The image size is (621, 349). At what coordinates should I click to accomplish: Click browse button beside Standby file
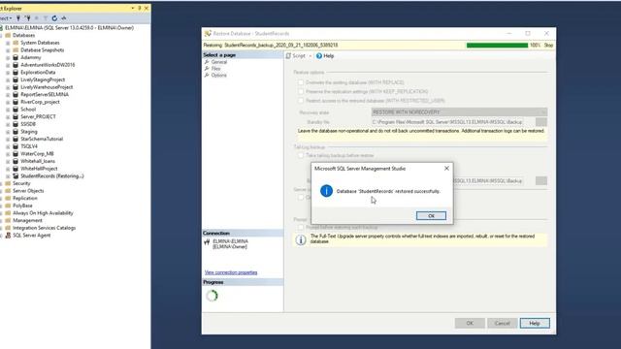coord(541,122)
